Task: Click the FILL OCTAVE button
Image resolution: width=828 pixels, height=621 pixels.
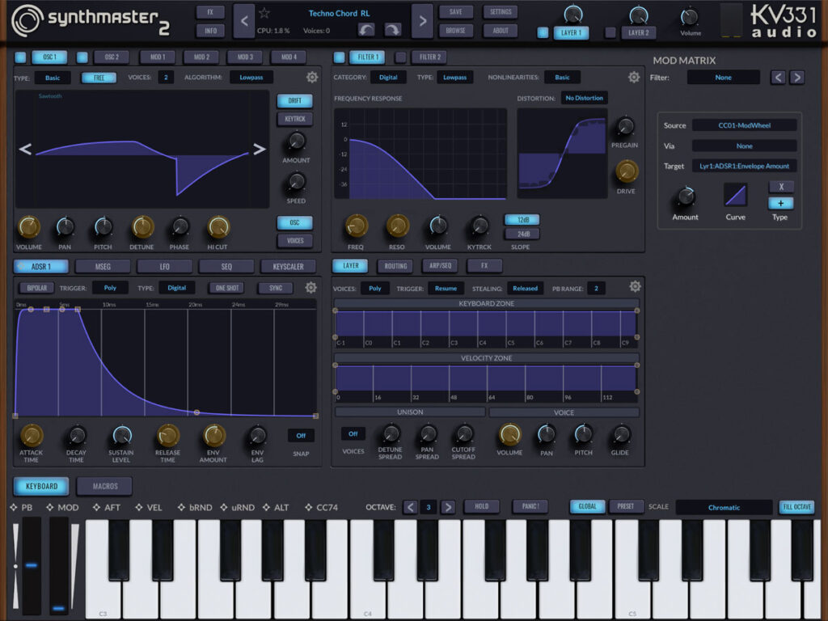Action: pyautogui.click(x=796, y=506)
